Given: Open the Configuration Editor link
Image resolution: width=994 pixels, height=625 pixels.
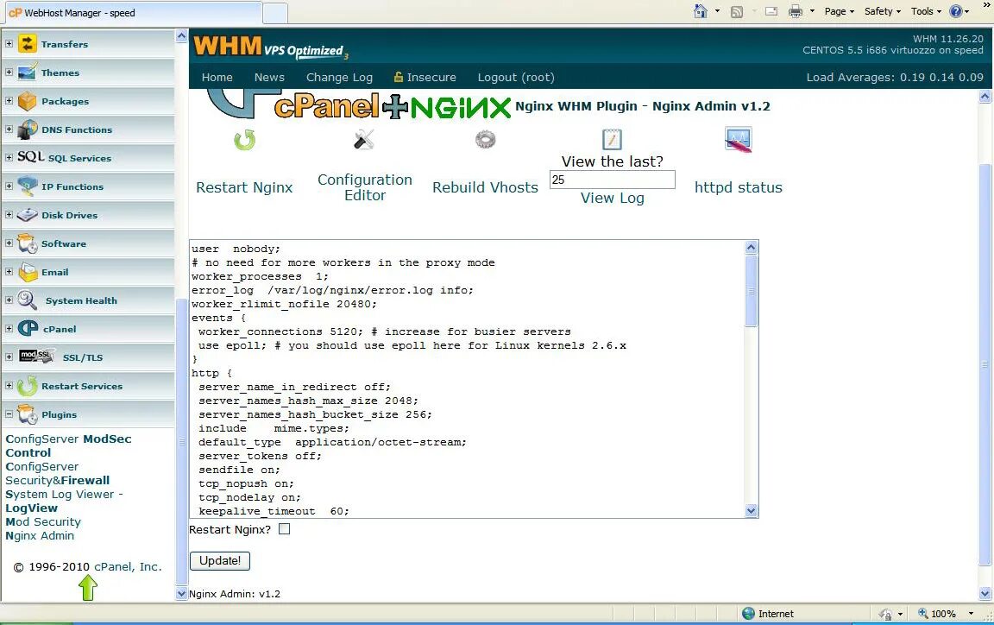Looking at the screenshot, I should (364, 187).
